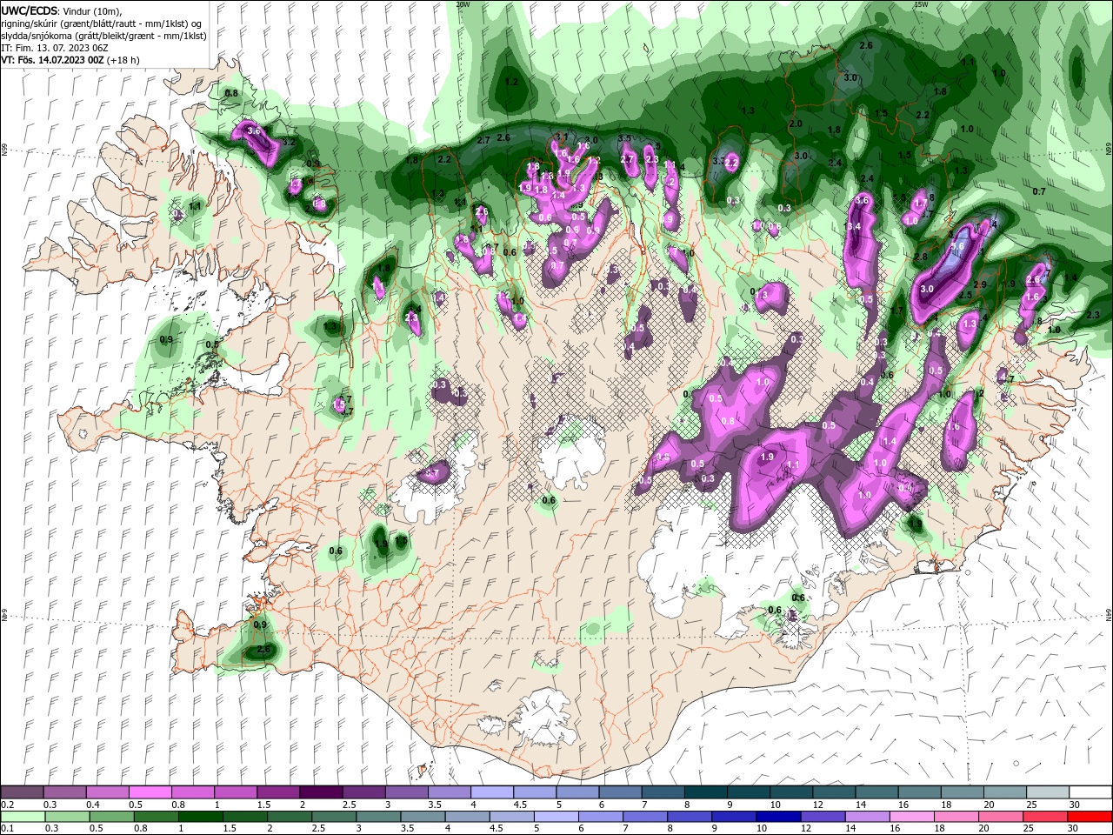1113x835 pixels.
Task: Click the 'slydda/snjókoma' legend description line
Action: [103, 36]
